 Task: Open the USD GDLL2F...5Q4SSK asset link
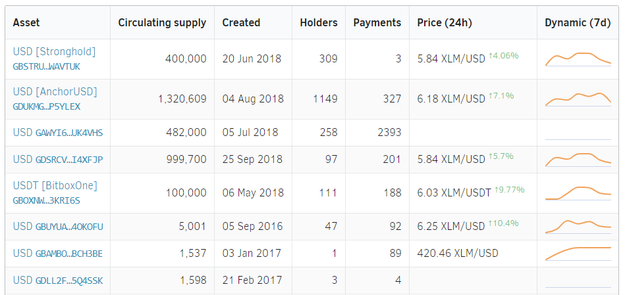pos(58,281)
